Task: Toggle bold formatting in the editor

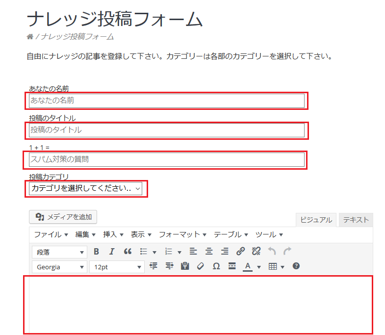Action: [97, 252]
